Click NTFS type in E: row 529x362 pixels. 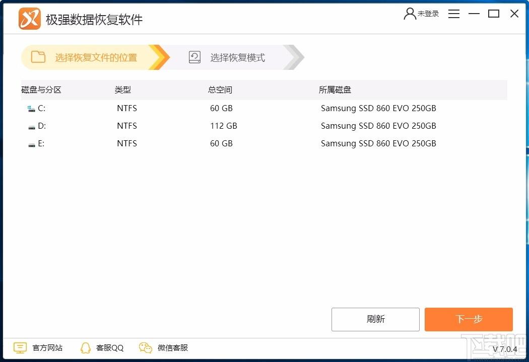coord(127,143)
